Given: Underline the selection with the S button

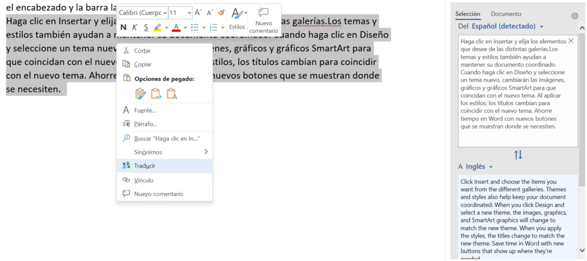Looking at the screenshot, I should point(146,27).
